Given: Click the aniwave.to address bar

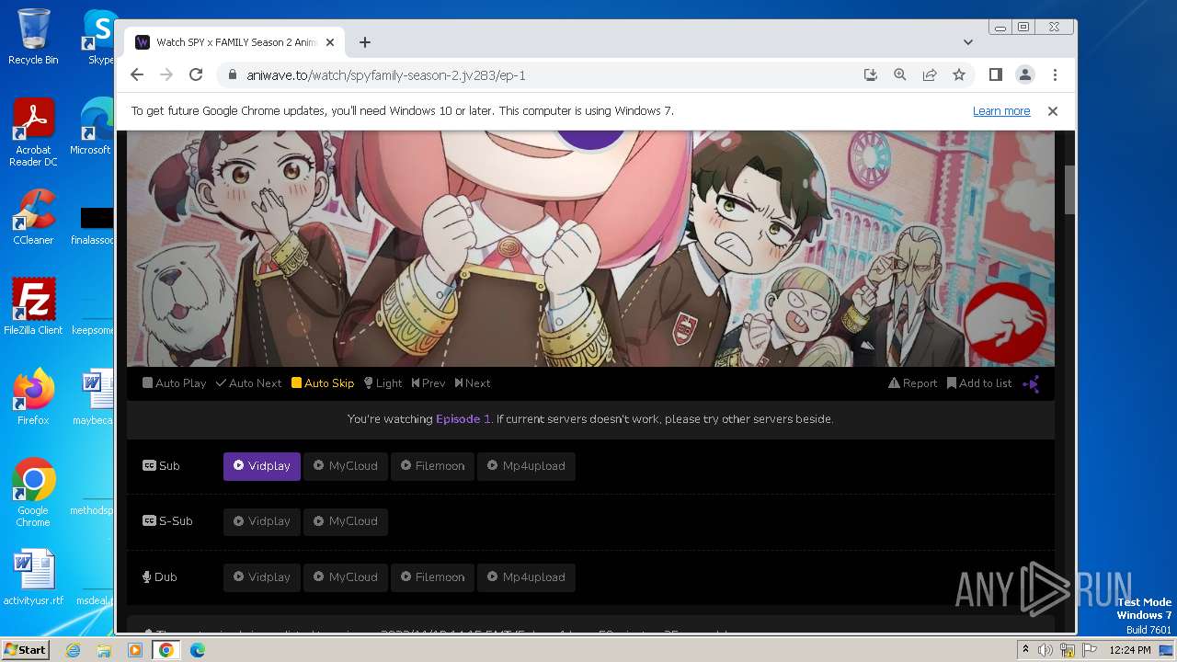Looking at the screenshot, I should [x=543, y=75].
